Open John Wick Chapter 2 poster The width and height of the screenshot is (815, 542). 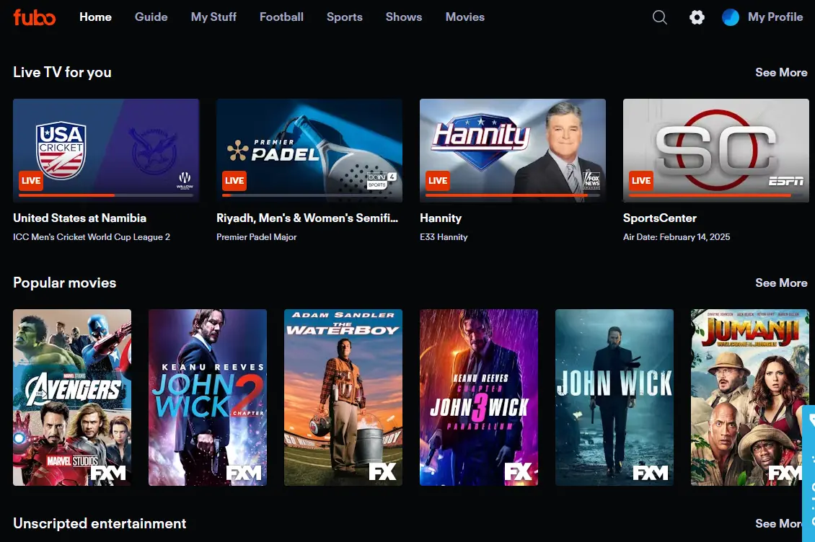point(208,398)
